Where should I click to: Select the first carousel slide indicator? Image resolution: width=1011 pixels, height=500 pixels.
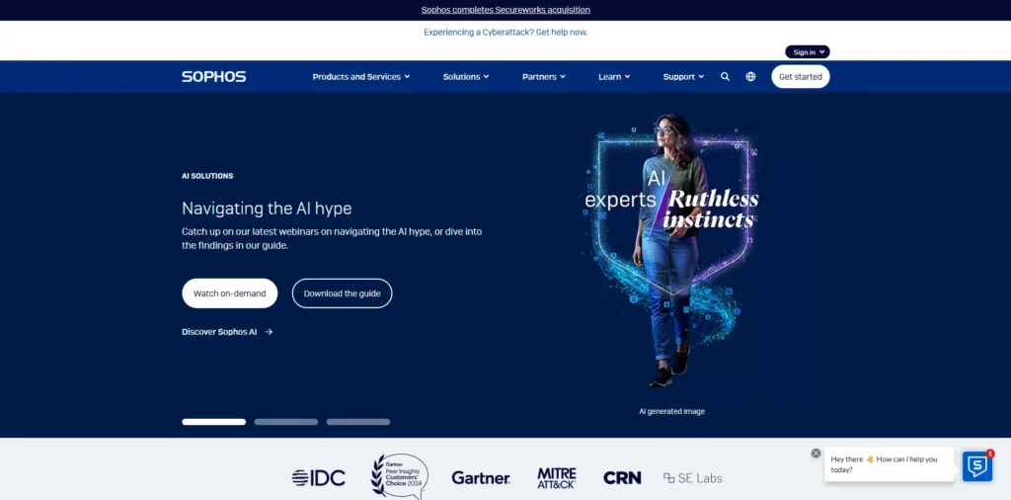click(213, 422)
